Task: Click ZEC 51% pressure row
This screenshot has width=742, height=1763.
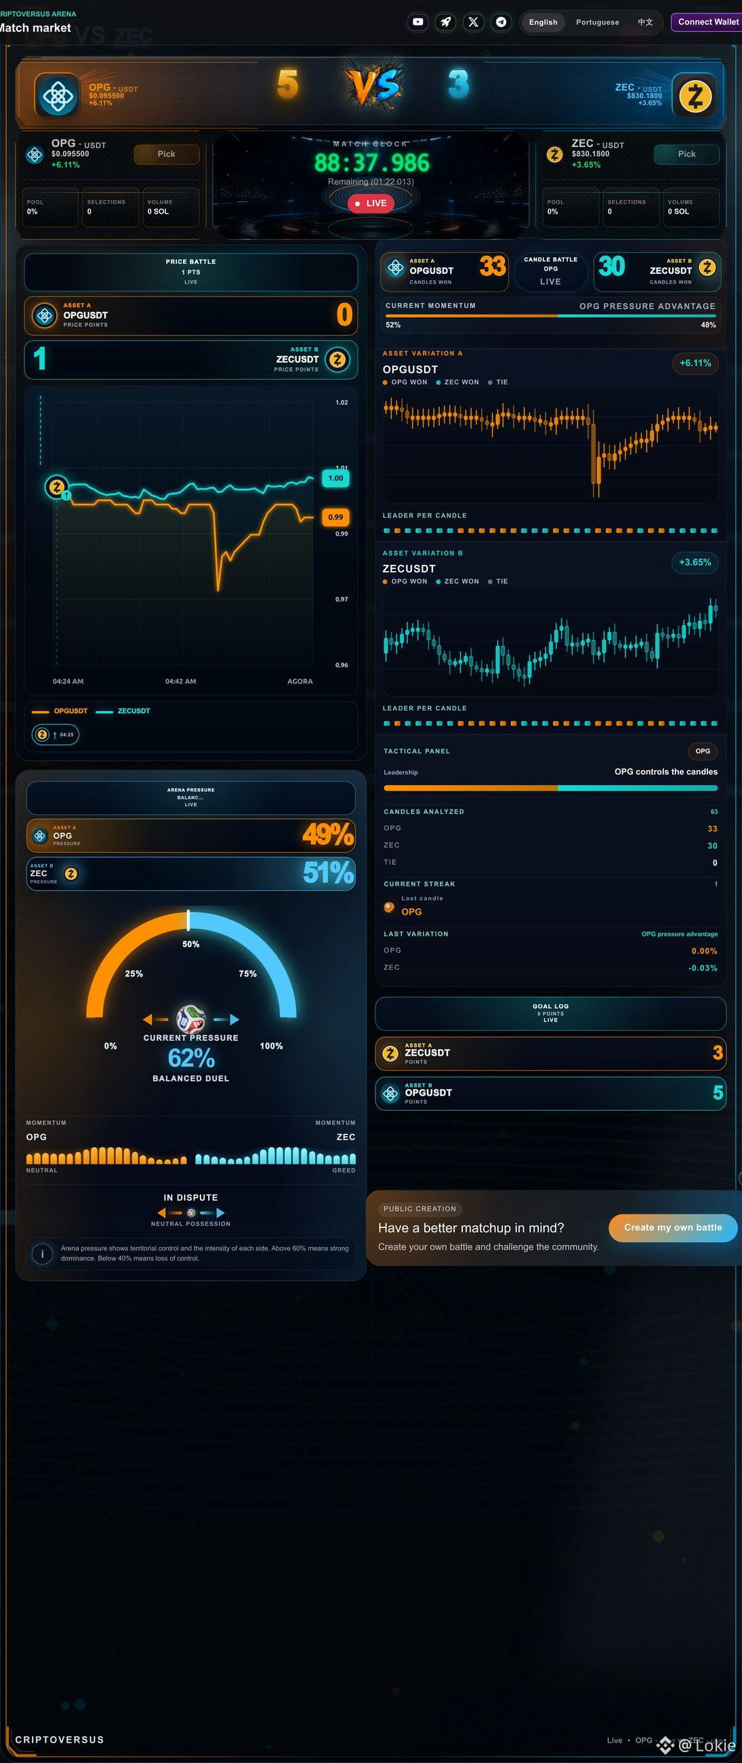Action: tap(191, 874)
